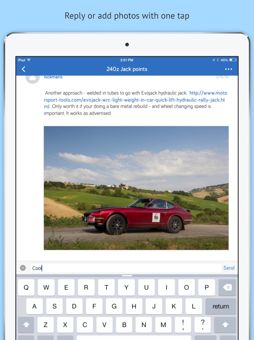Tap the R key
Viewport: 254px width, 340px height.
coord(86,287)
